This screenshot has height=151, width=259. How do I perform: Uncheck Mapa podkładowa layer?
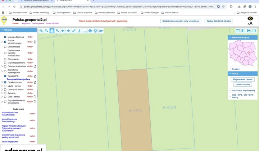(x=5, y=37)
